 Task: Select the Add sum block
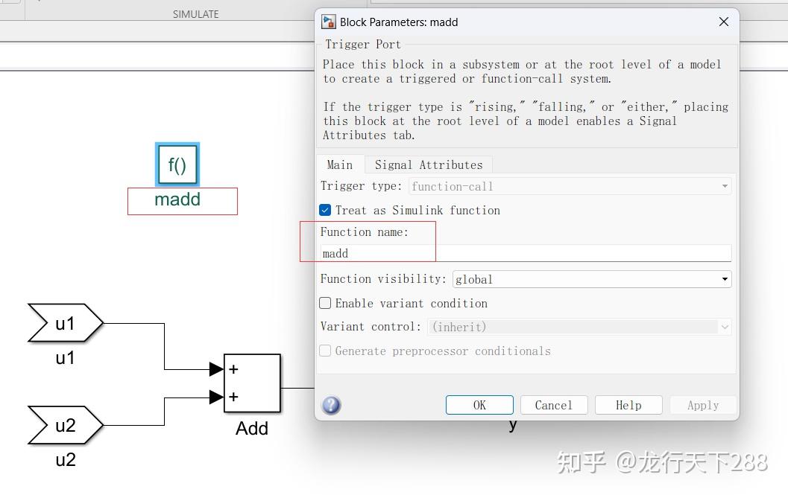pos(252,384)
